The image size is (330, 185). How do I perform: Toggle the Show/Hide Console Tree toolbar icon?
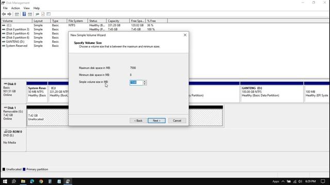(17, 14)
